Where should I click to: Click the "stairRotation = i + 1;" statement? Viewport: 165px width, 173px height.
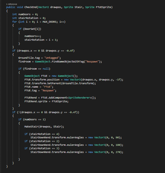pos(41,40)
